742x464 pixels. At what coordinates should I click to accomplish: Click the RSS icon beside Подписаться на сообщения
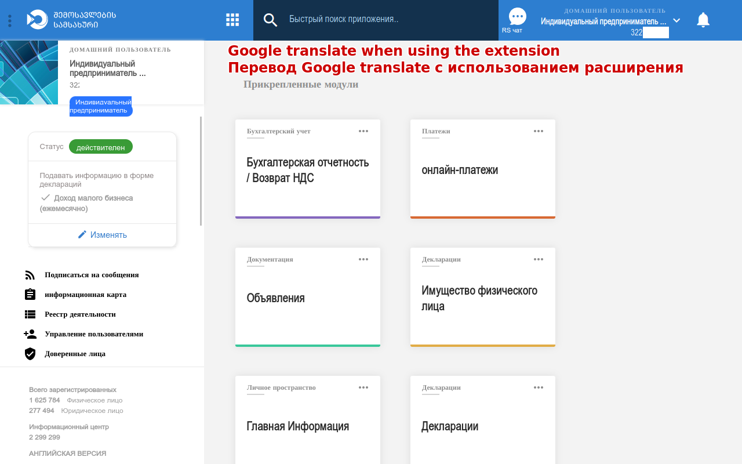tap(30, 274)
